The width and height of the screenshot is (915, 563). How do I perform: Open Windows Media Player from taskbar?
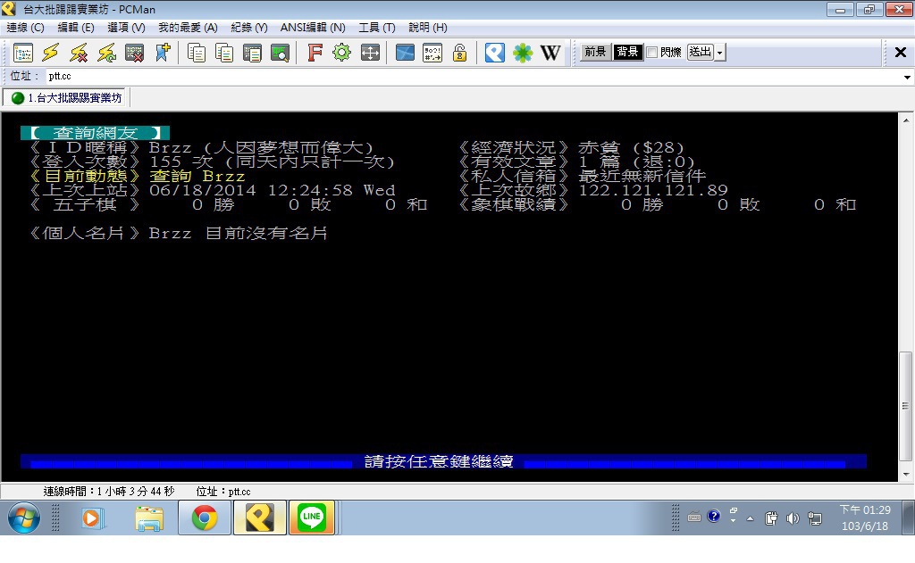click(92, 518)
